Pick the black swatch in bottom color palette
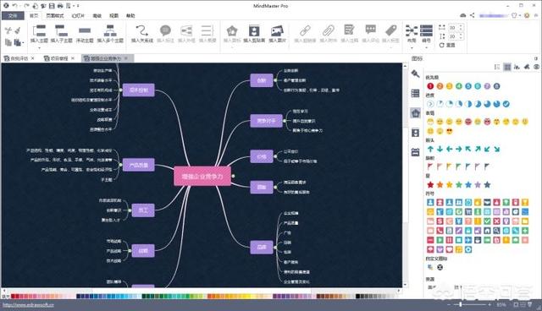Image resolution: width=542 pixels, height=311 pixels. [357, 296]
